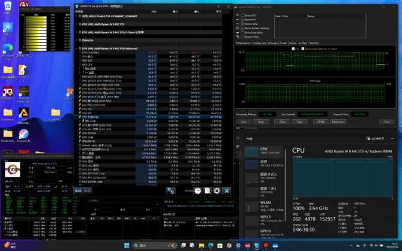Screen dimensions: 402x251
Task: Open Microsoft Edge from the taskbar
Action: [211, 246]
